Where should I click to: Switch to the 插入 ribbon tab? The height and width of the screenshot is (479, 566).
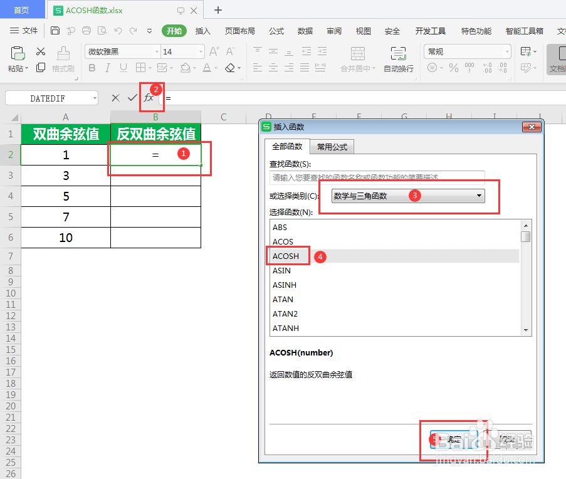click(x=202, y=31)
